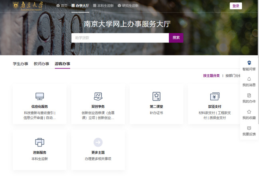
Task: Open 我的收藏 star favorites
Action: pyautogui.click(x=249, y=112)
